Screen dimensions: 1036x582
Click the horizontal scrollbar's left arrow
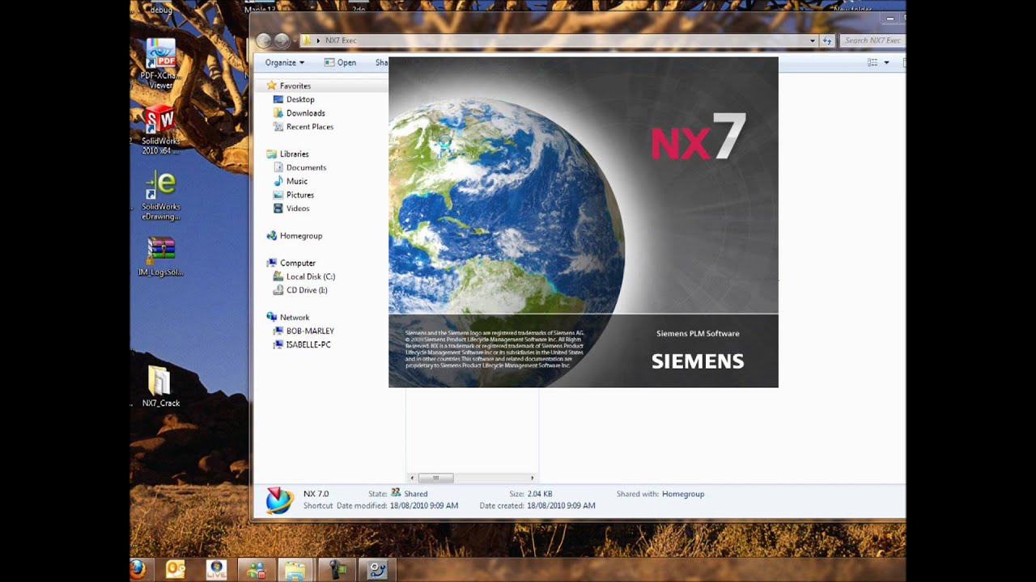pyautogui.click(x=412, y=478)
